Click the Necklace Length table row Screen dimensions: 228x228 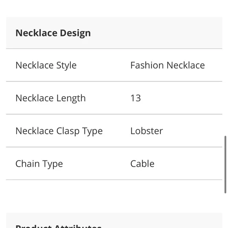pyautogui.click(x=114, y=98)
